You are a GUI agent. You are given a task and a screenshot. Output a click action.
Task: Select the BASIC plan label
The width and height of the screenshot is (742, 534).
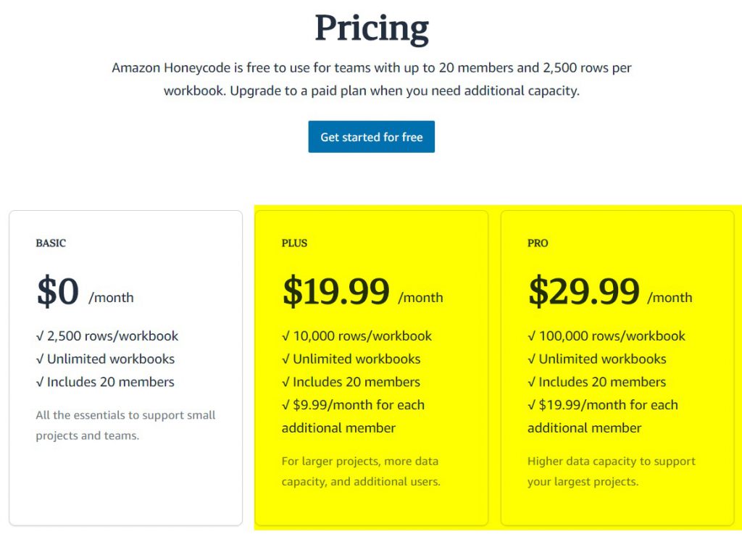point(51,243)
